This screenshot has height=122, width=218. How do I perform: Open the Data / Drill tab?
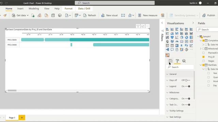84,8
